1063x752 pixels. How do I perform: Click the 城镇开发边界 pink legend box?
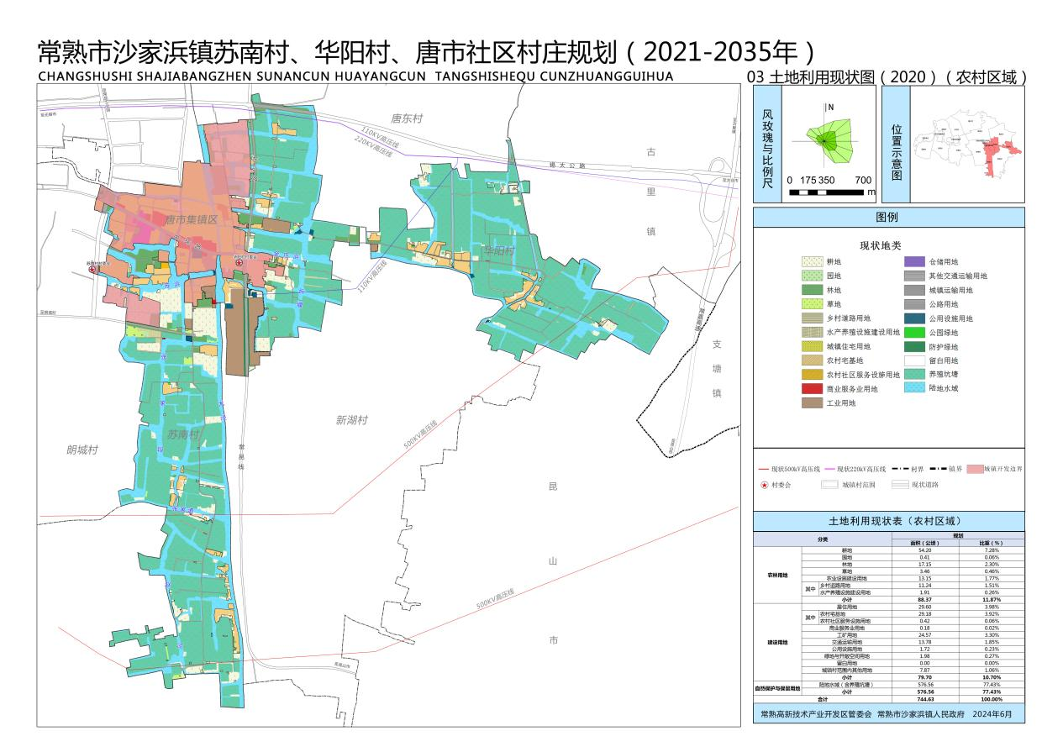(974, 469)
